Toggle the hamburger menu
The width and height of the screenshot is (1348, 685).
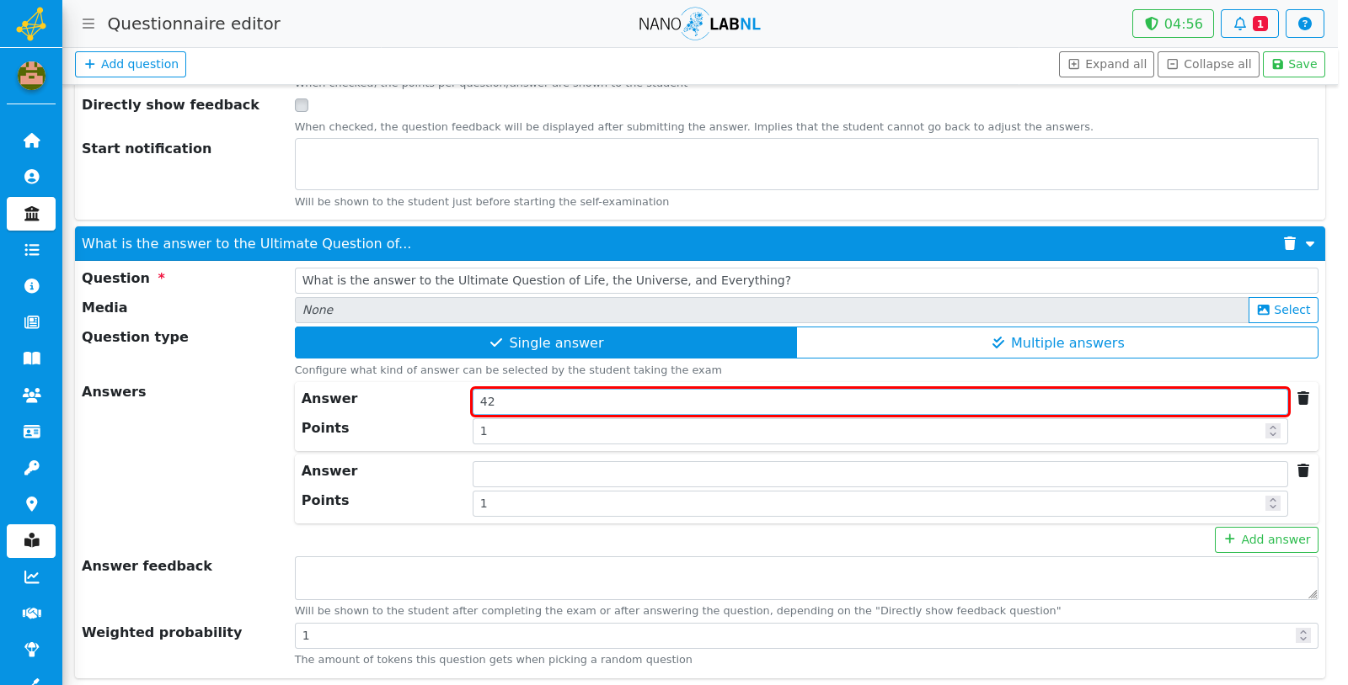pos(88,24)
